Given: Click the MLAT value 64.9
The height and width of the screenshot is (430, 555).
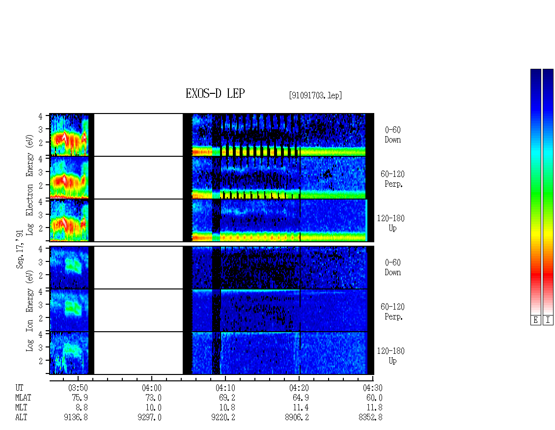Looking at the screenshot, I should (301, 398).
